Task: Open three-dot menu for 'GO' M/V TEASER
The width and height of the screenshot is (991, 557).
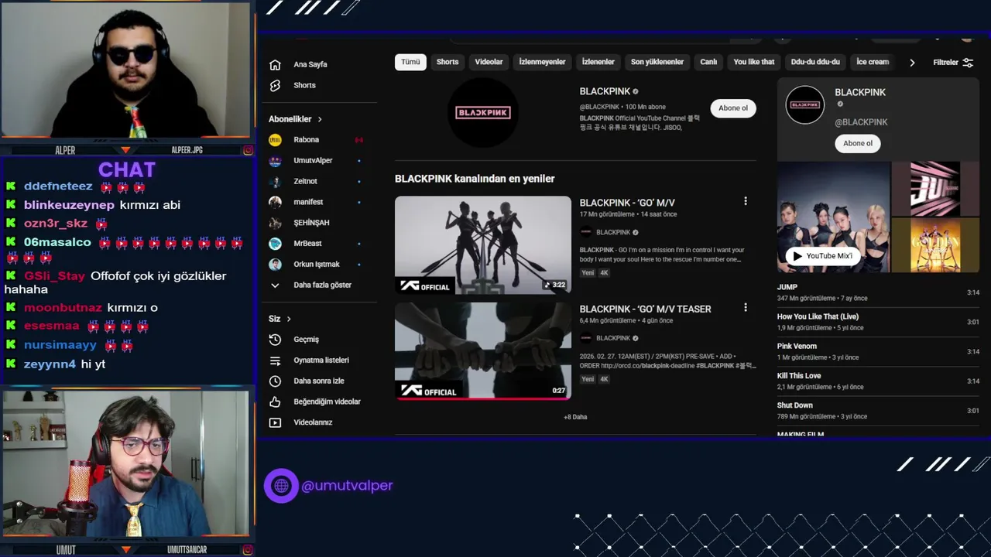Action: 746,307
